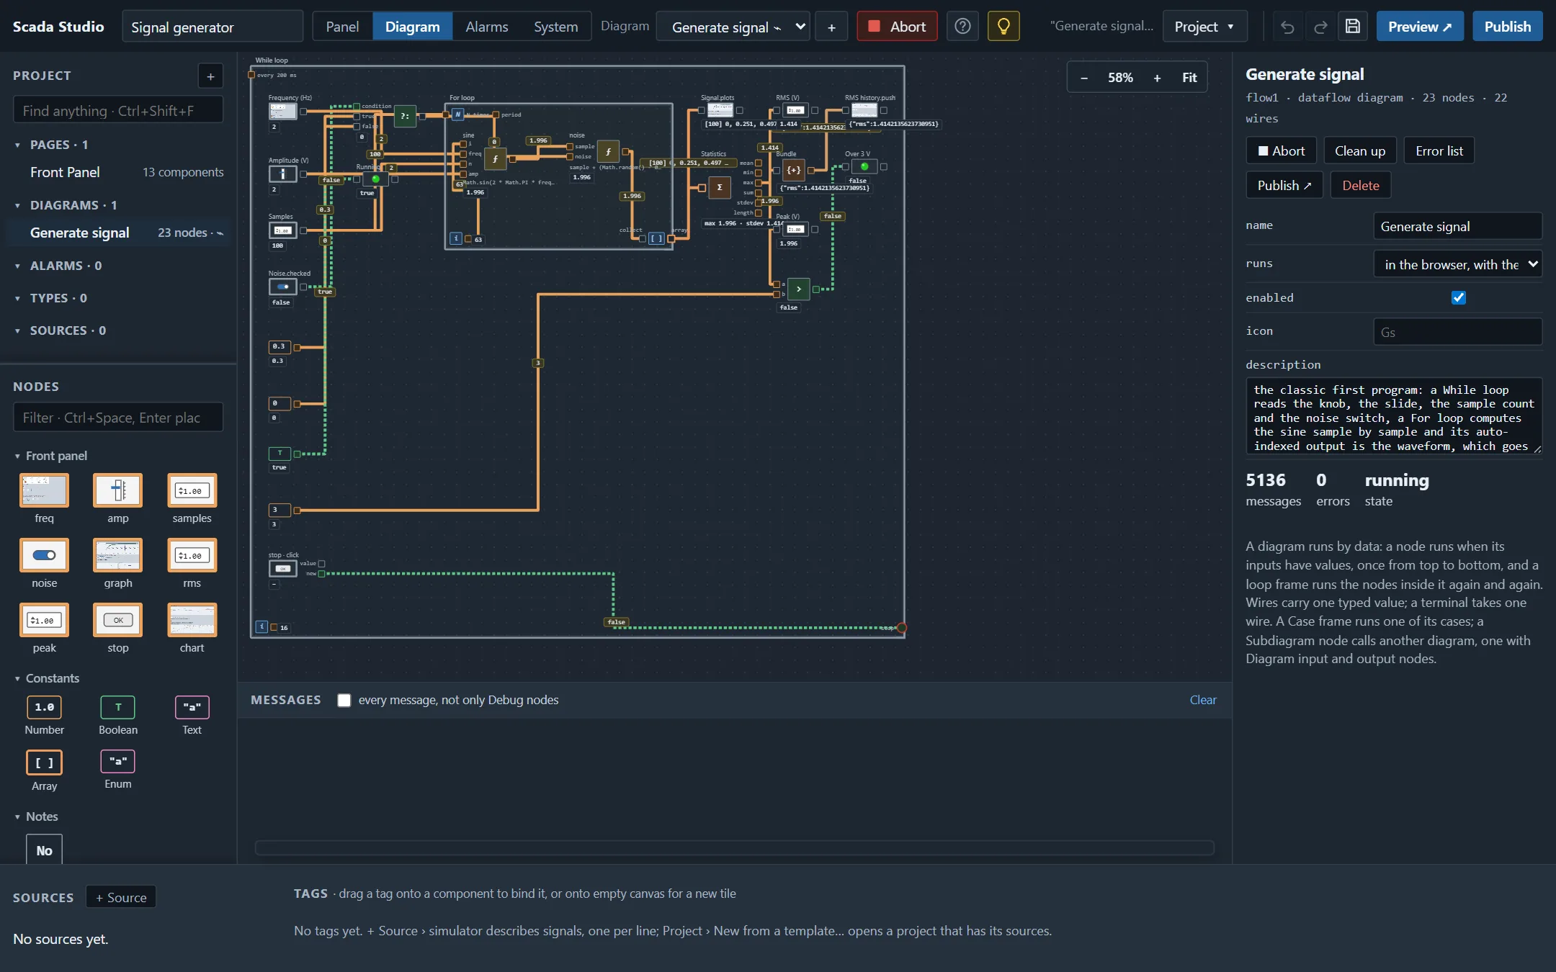Select the freq graph node icon
Screen dimensions: 1556x972
point(44,490)
